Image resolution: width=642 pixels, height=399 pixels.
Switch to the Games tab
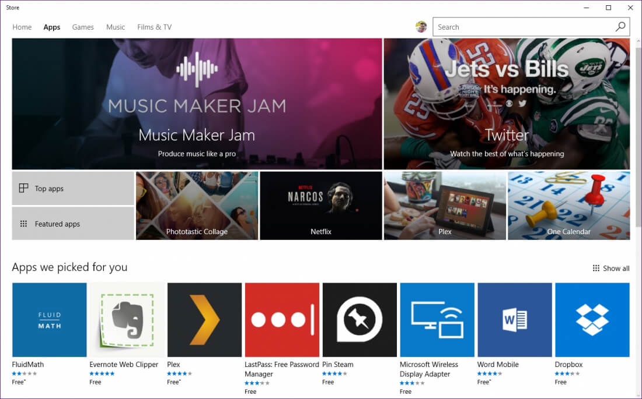point(83,27)
